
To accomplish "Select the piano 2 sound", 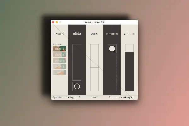I will (x=60, y=55).
